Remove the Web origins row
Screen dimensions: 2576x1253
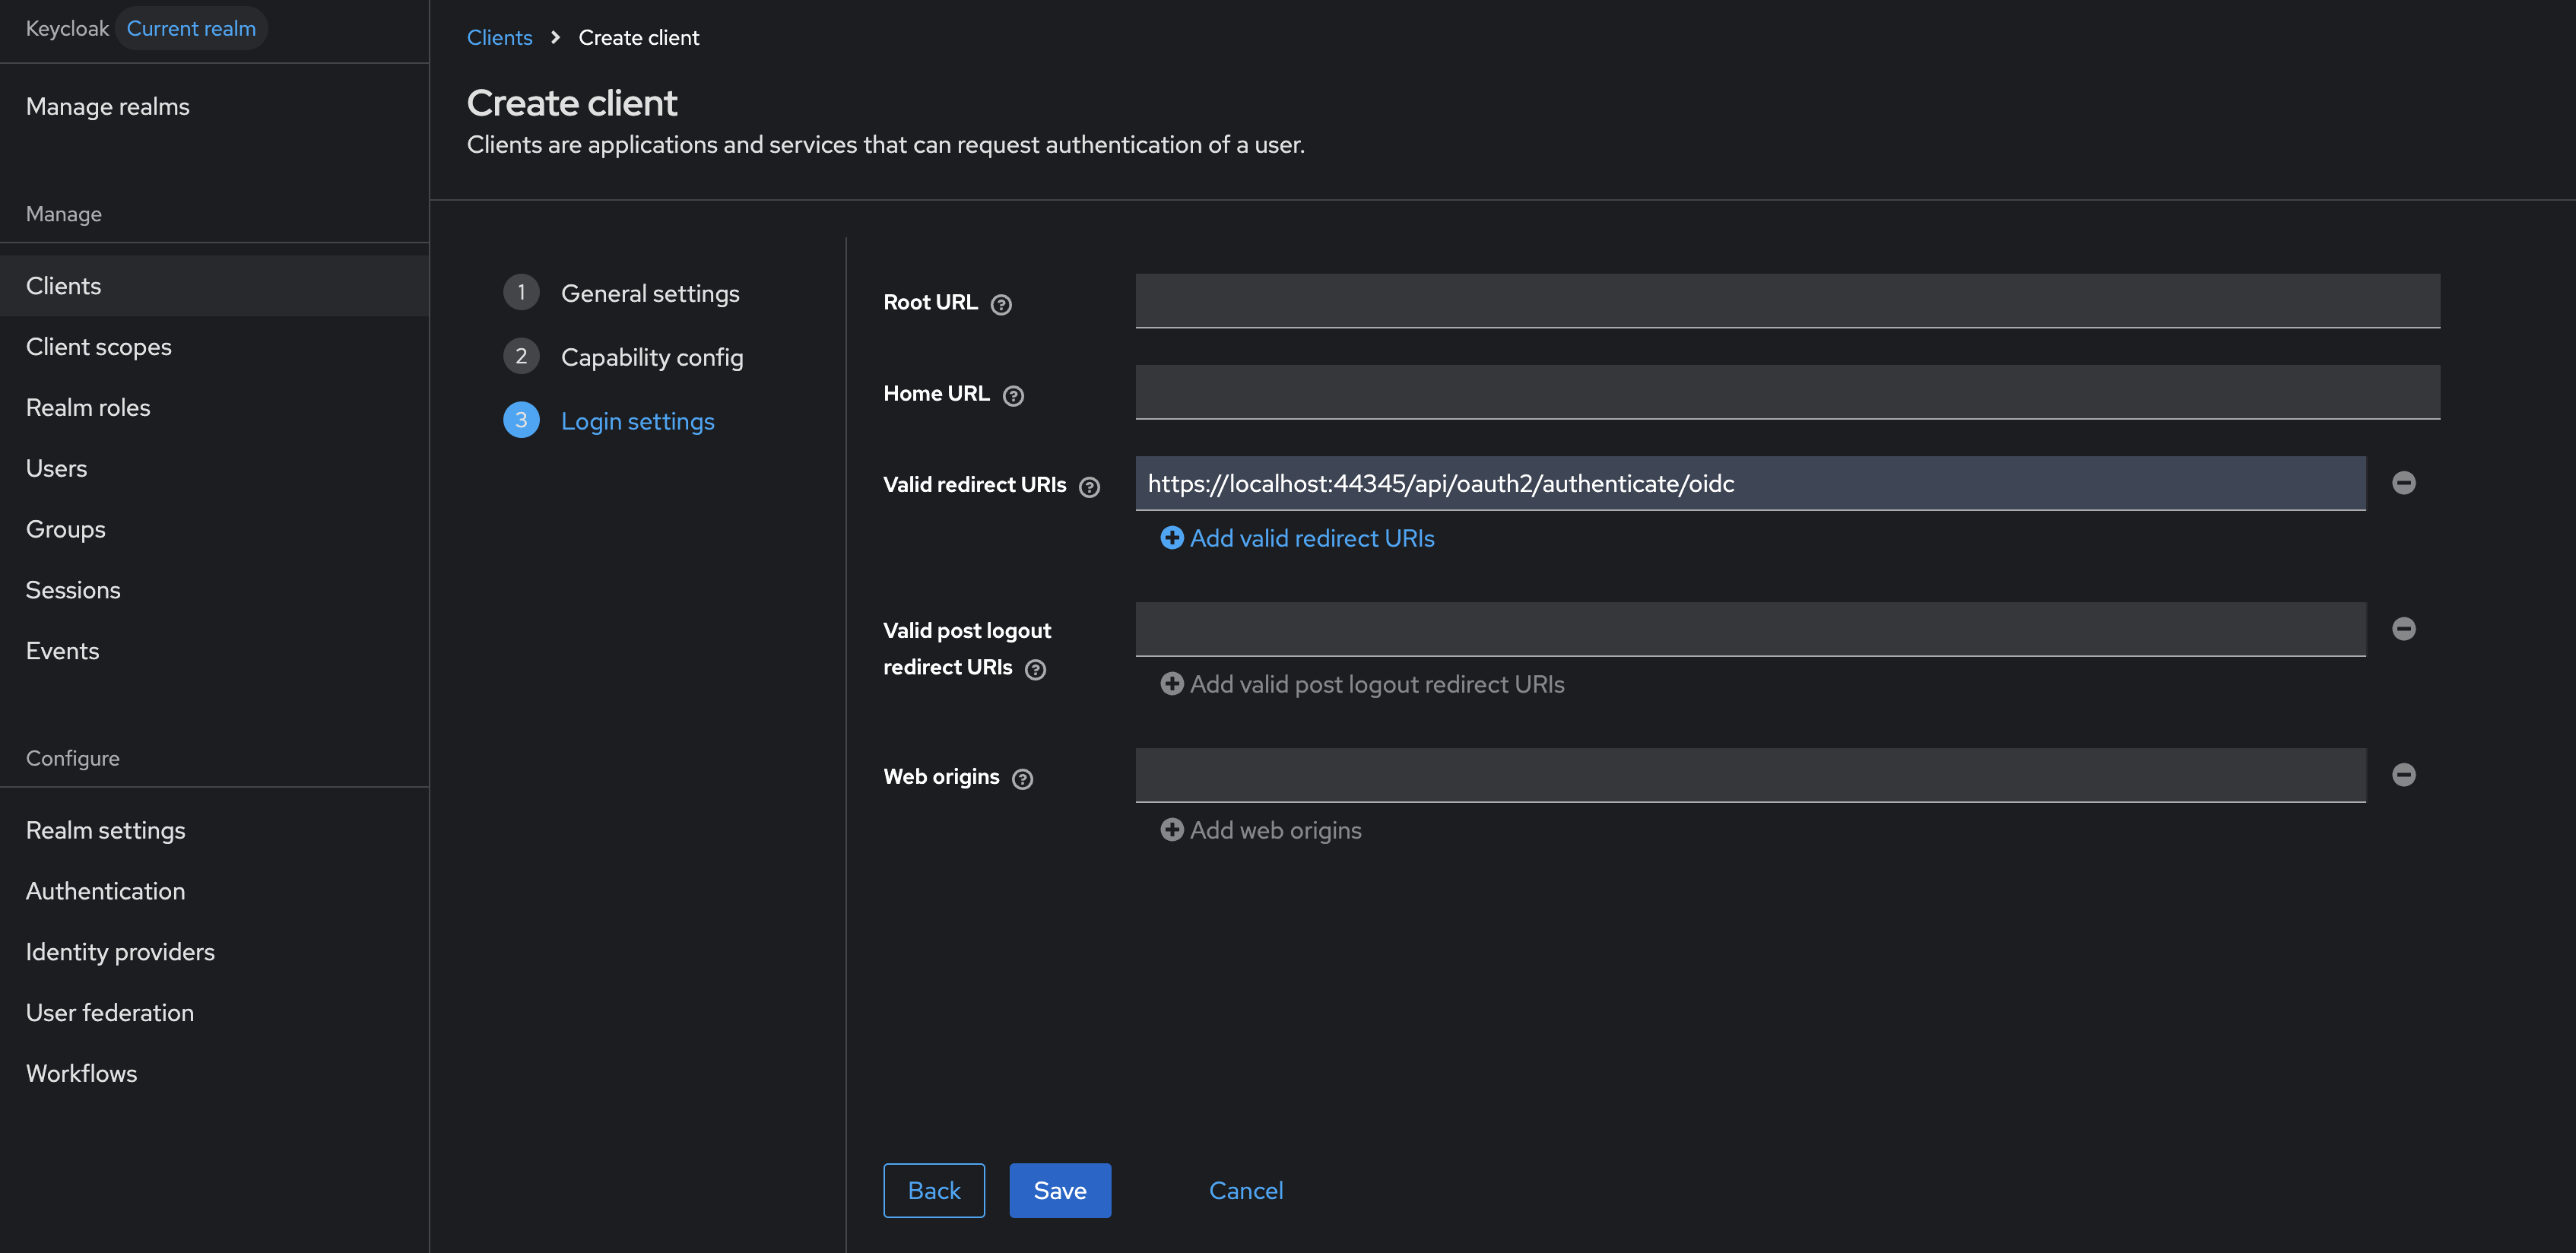tap(2403, 775)
